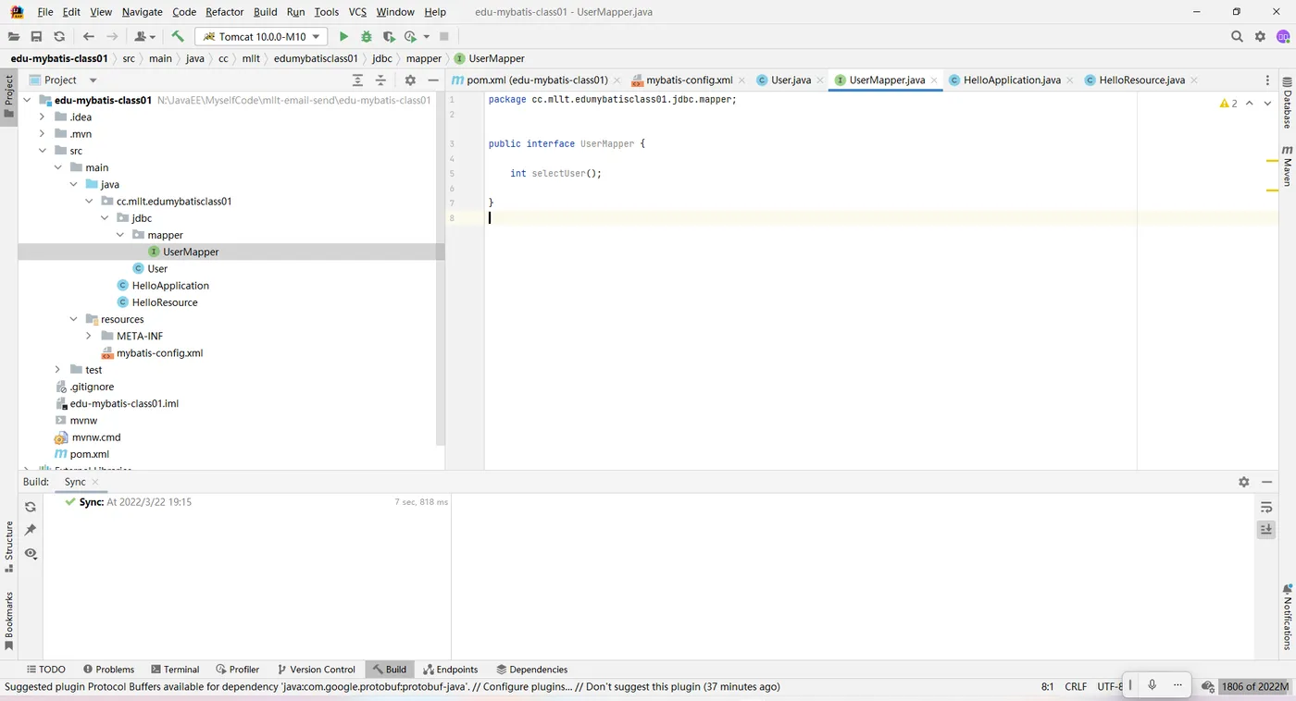Screen dimensions: 1296x701
Task: Open the Dependencies tool window
Action: [x=532, y=670]
